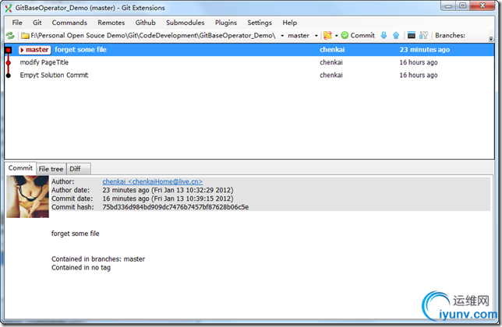
Task: Click the repository path text in the toolbar
Action: click(153, 36)
